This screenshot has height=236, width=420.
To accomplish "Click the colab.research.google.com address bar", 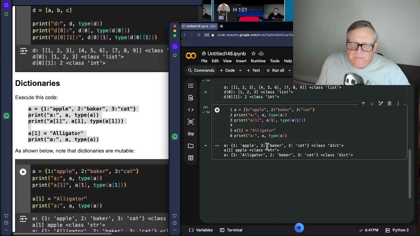I will (255, 35).
